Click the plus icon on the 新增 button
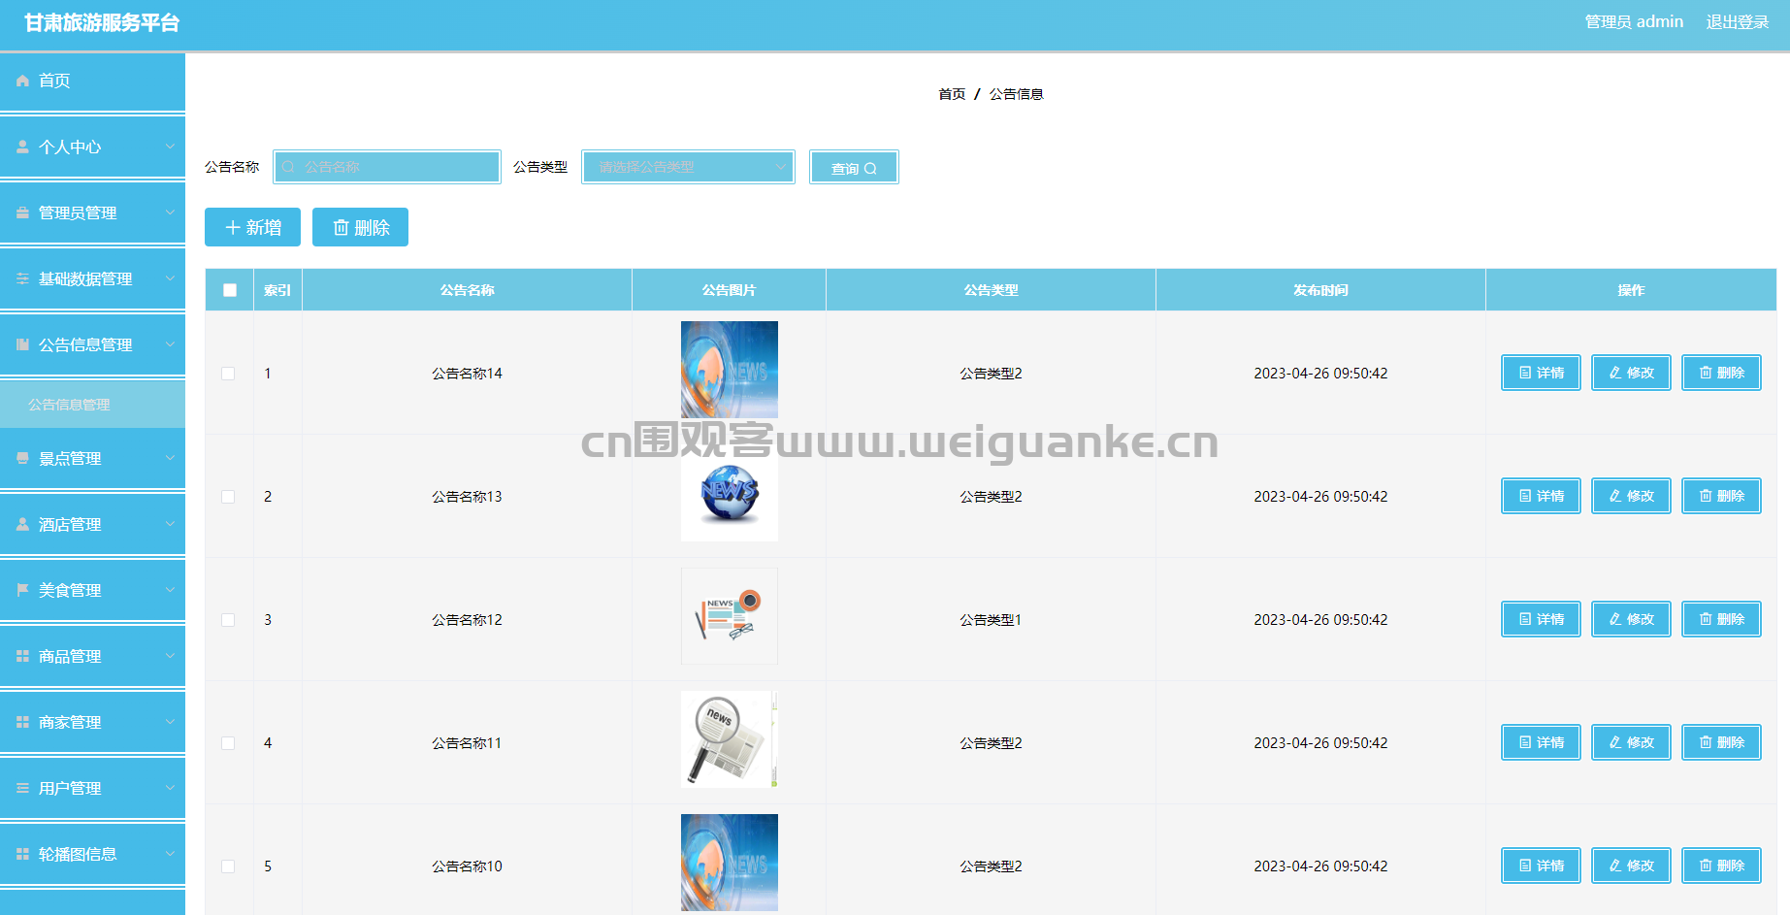This screenshot has height=915, width=1790. (233, 227)
